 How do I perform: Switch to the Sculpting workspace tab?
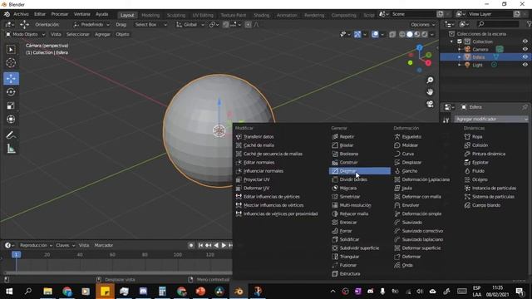[x=176, y=15]
